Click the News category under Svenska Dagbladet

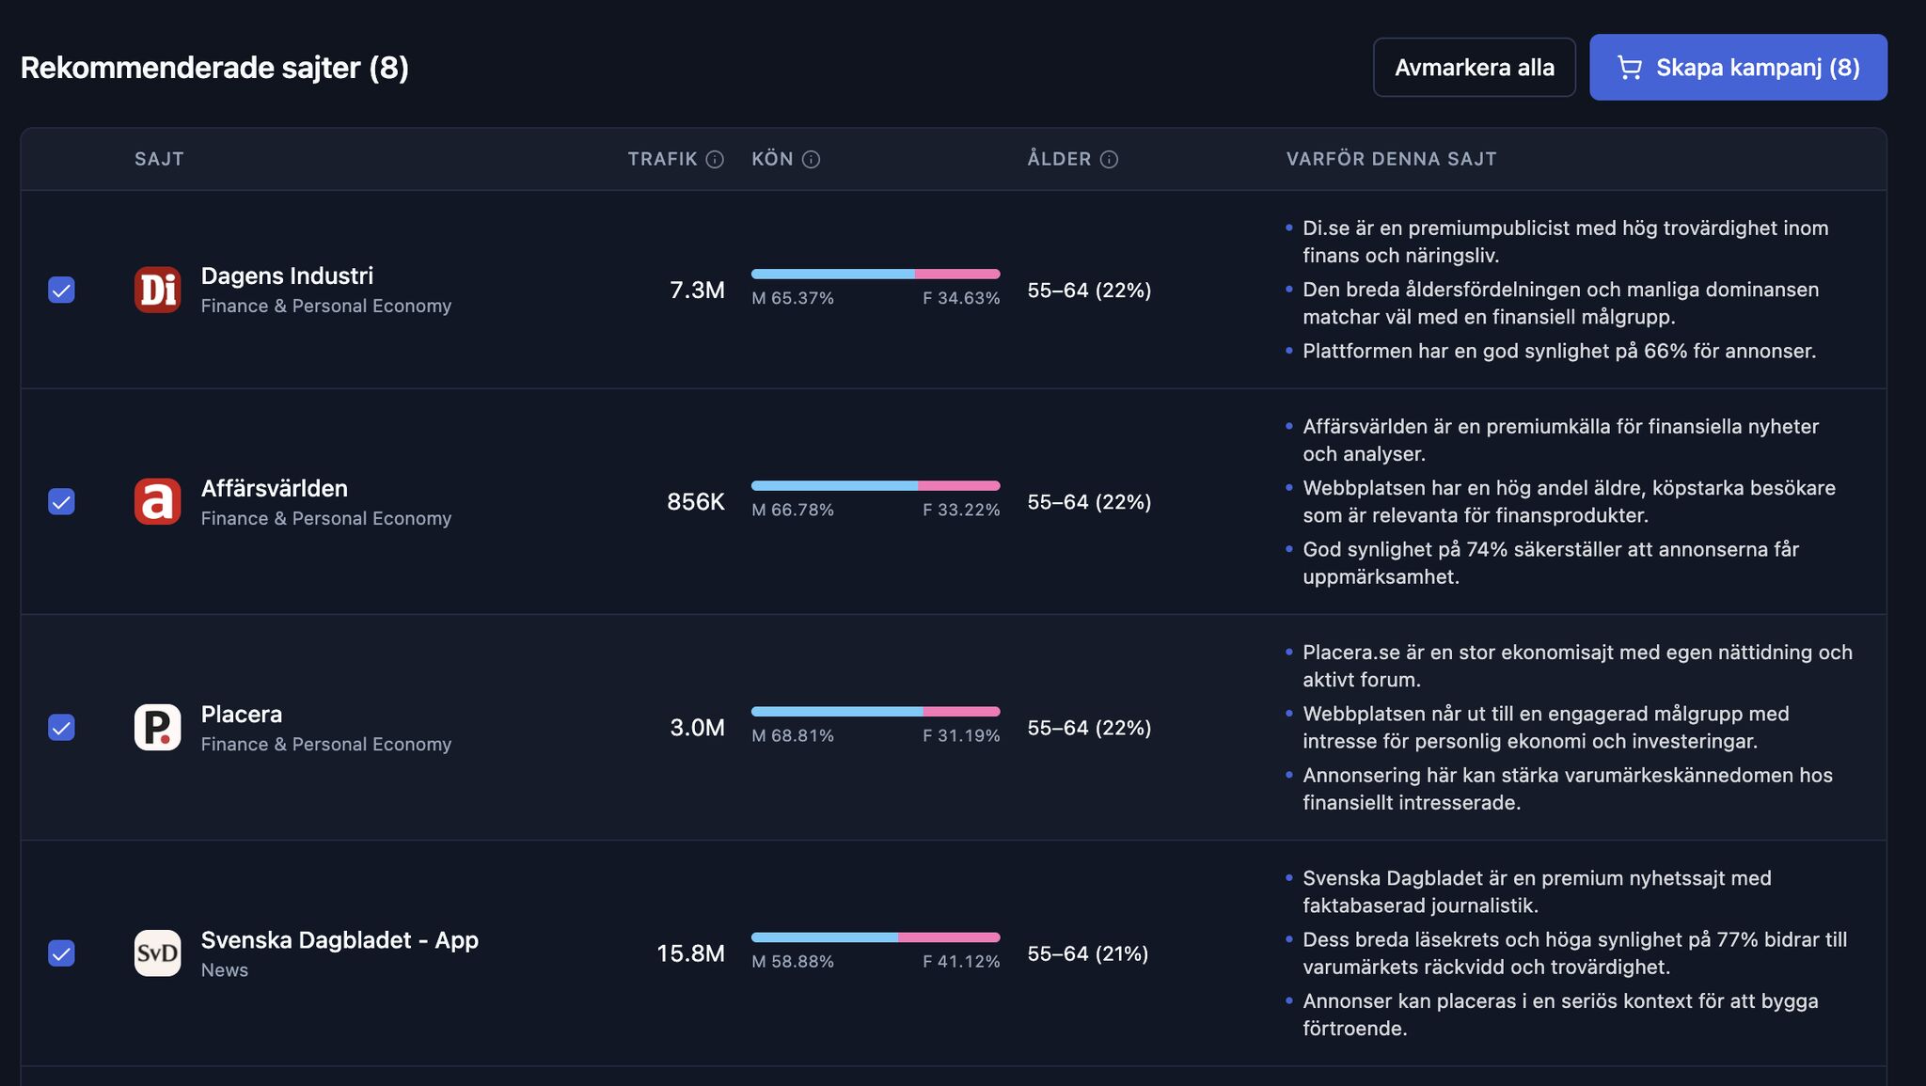tap(225, 970)
